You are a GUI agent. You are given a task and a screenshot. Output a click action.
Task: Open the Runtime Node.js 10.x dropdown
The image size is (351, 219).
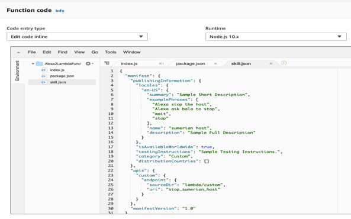tap(276, 37)
